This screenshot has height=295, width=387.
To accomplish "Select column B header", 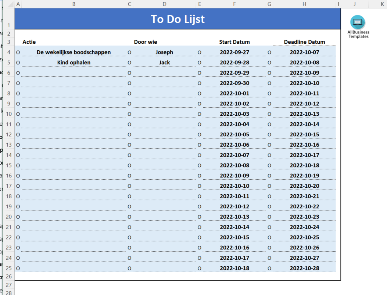I will coord(74,4).
